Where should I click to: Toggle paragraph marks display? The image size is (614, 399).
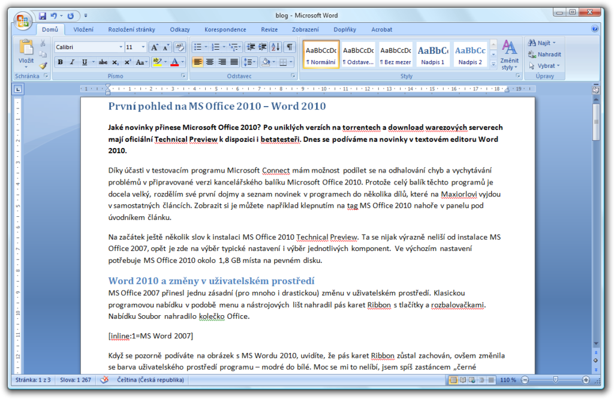[x=290, y=47]
